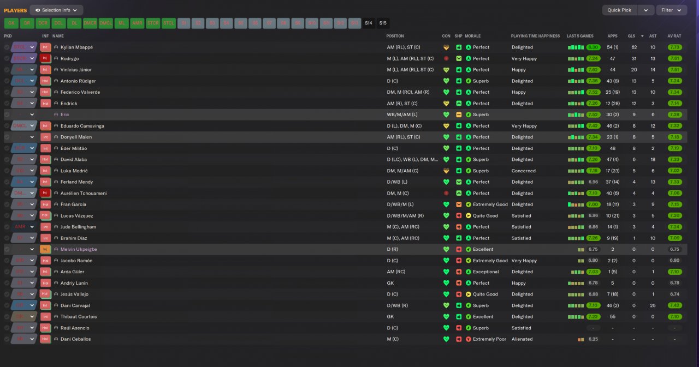The image size is (699, 367).
Task: Click condition heart icon for Luka Modrić
Action: [x=446, y=171]
